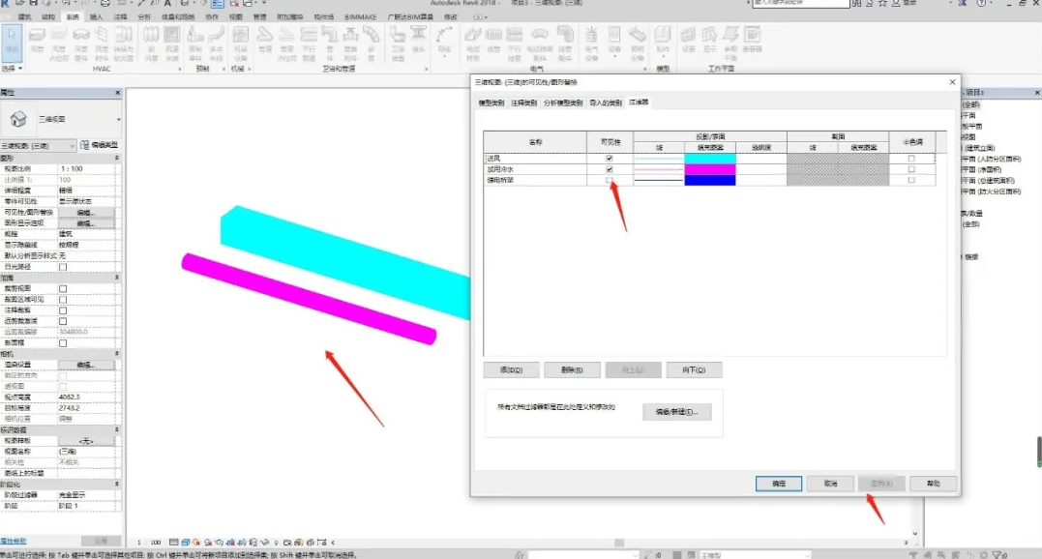1042x559 pixels.
Task: Open the type selector dropdown arrow in Properties
Action: pyautogui.click(x=118, y=120)
